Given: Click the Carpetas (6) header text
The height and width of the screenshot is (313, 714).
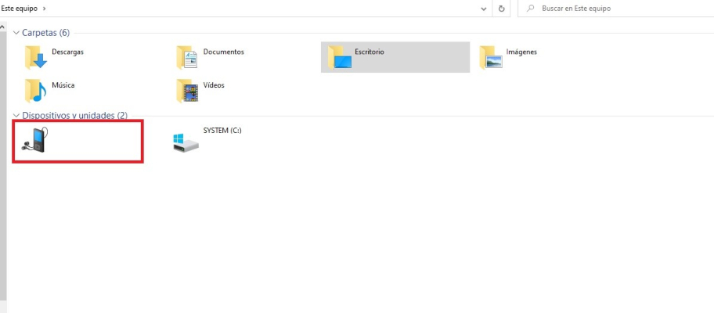Looking at the screenshot, I should pos(46,33).
